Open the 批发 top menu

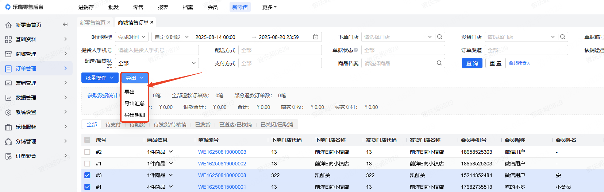point(114,7)
